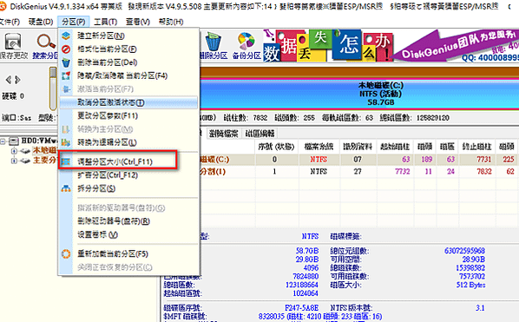Expand the 主要分区 tree node
The height and width of the screenshot is (322, 519).
point(14,161)
